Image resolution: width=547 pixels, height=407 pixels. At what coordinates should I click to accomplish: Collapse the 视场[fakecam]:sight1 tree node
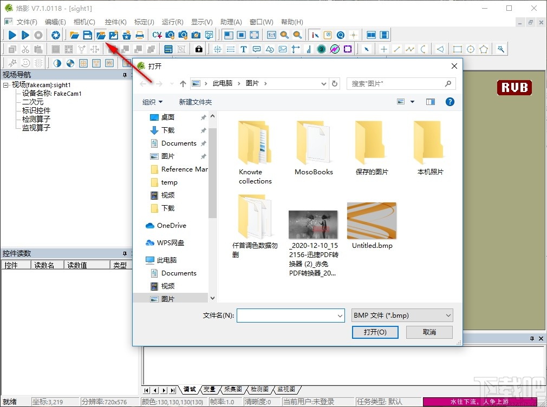6,85
